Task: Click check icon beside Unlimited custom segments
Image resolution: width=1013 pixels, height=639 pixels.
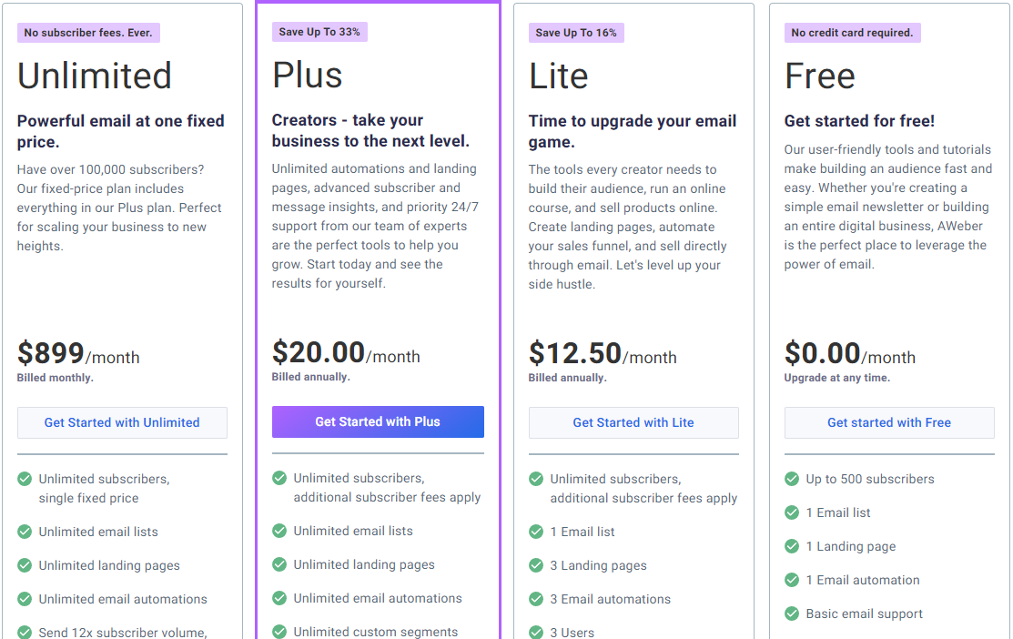Action: (279, 631)
